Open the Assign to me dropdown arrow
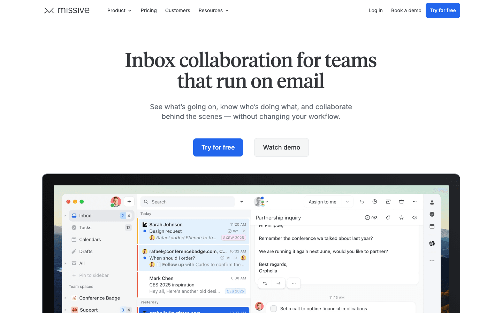 (x=347, y=202)
